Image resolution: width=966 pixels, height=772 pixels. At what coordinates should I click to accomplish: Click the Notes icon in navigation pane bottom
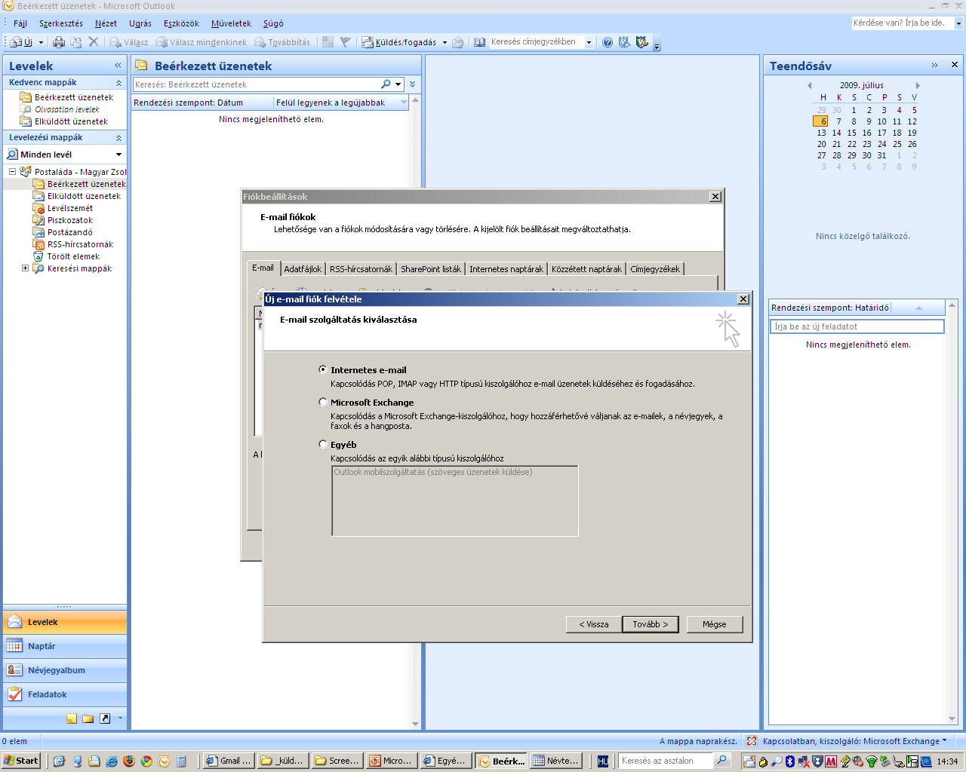coord(72,718)
